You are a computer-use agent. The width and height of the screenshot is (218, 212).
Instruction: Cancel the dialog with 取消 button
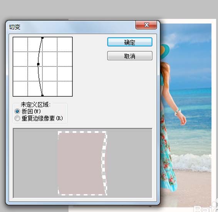pyautogui.click(x=130, y=56)
